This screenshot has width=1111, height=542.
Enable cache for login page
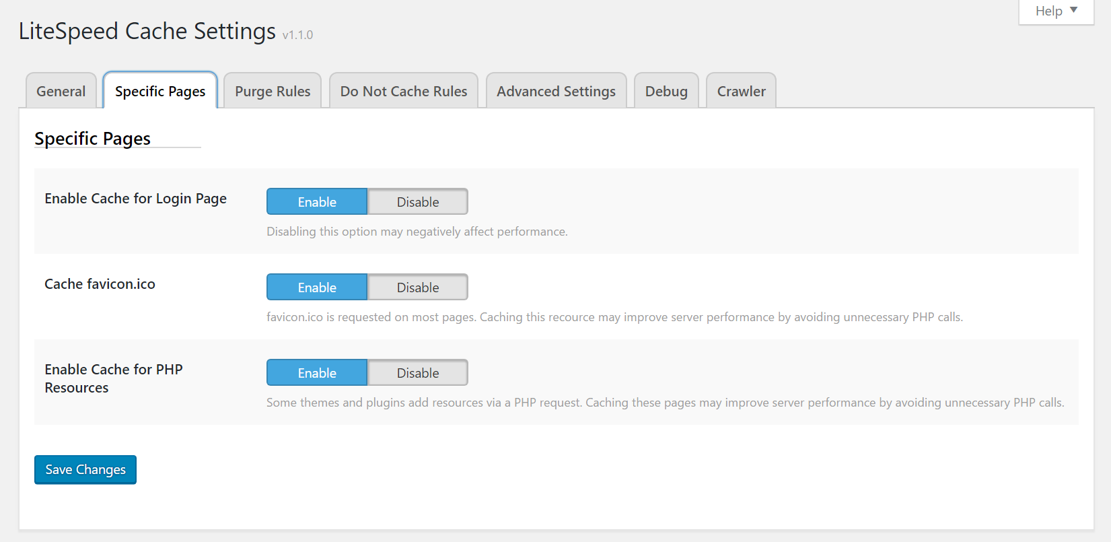click(317, 202)
